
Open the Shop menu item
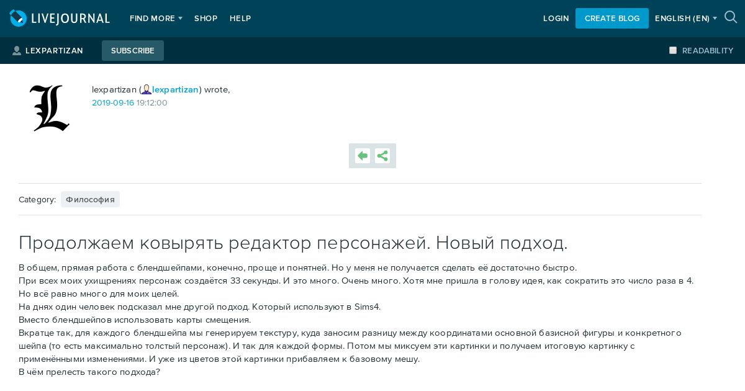(205, 19)
